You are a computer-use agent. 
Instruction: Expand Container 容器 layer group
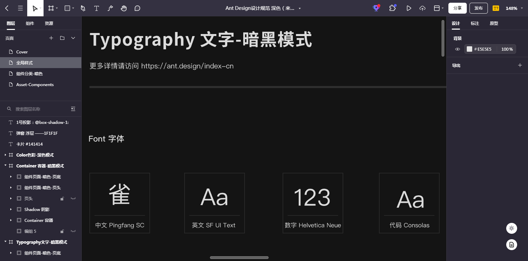click(11, 220)
